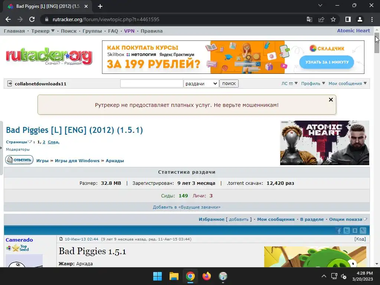Viewport: 380px width, 285px height.
Task: Open Поиск from the top menu
Action: coord(69,31)
